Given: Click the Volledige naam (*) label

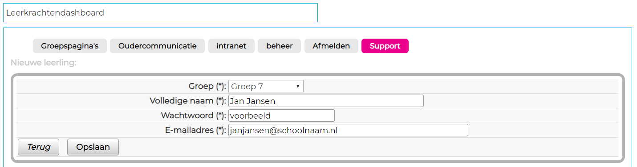Looking at the screenshot, I should (x=188, y=101).
